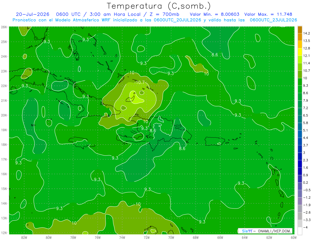Click the 26N latitude axis label
The image size is (312, 241).
(x=4, y=27)
